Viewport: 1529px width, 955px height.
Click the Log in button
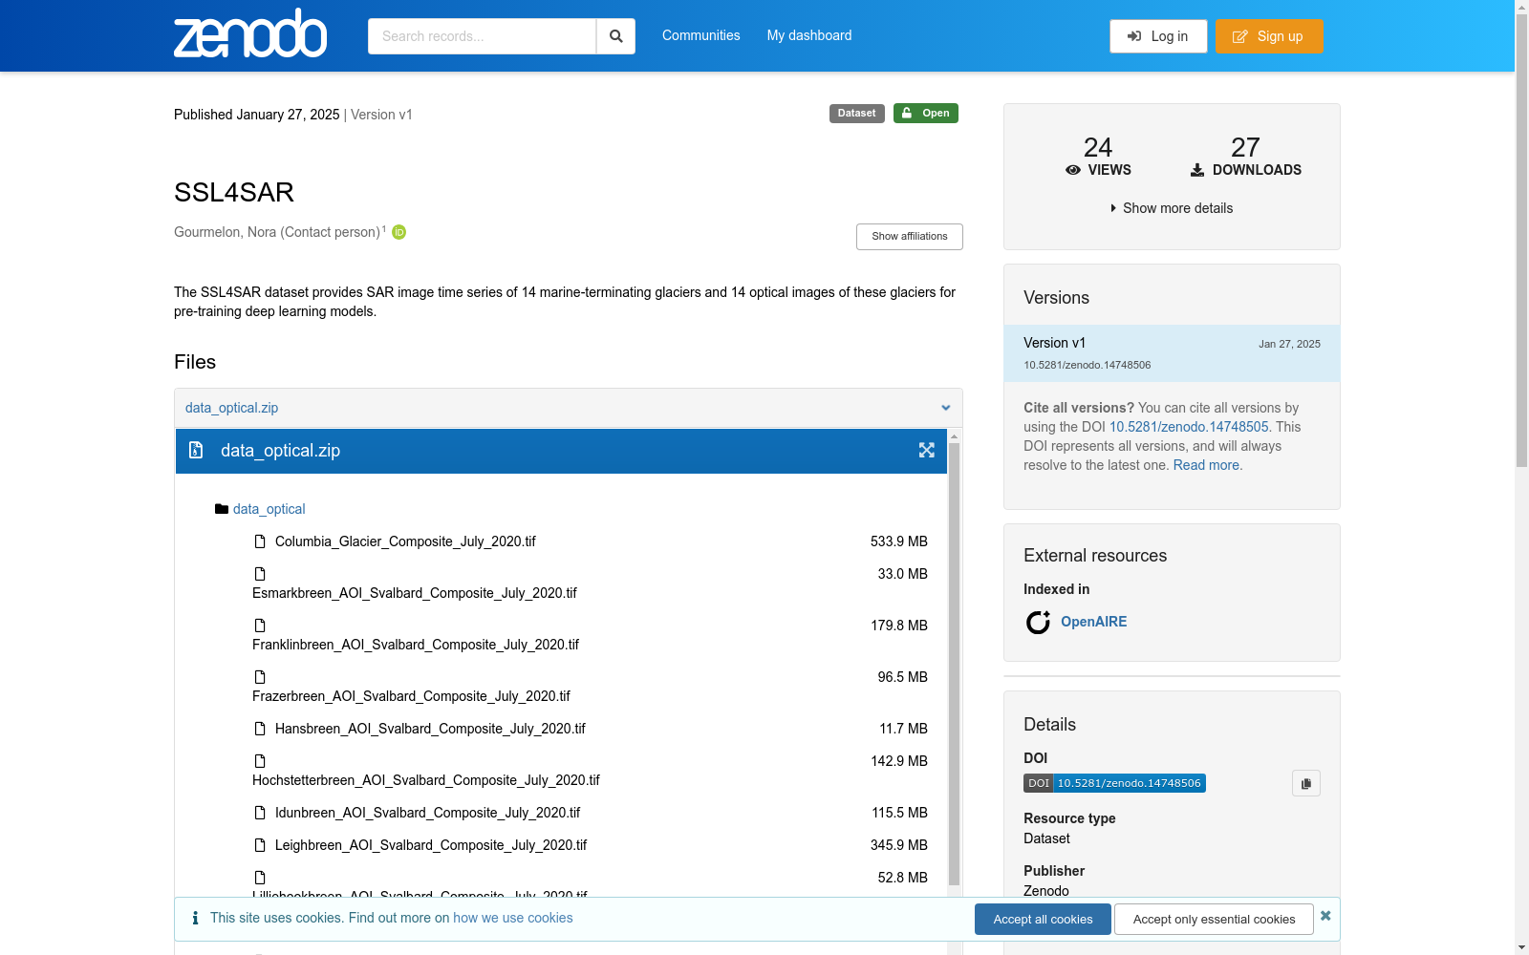pyautogui.click(x=1158, y=36)
